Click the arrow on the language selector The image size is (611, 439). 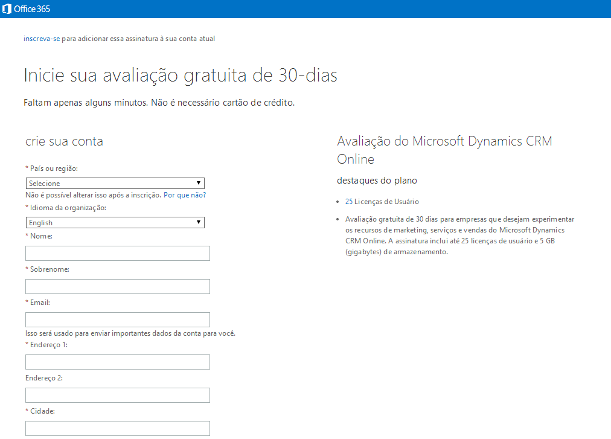pos(199,222)
